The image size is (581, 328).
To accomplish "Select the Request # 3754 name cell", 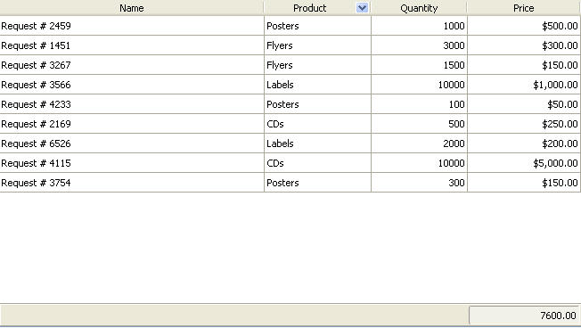I will pyautogui.click(x=132, y=183).
